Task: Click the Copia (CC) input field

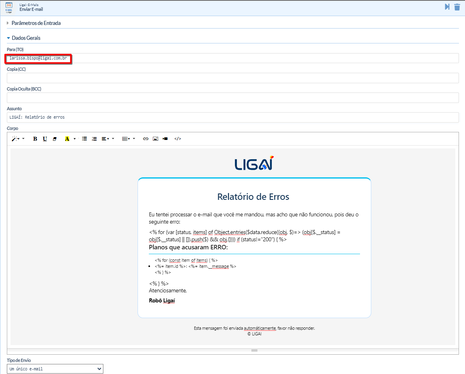Action: pyautogui.click(x=233, y=78)
